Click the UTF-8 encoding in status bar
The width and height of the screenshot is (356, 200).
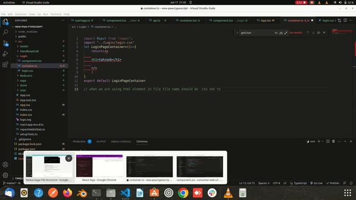(x=276, y=183)
